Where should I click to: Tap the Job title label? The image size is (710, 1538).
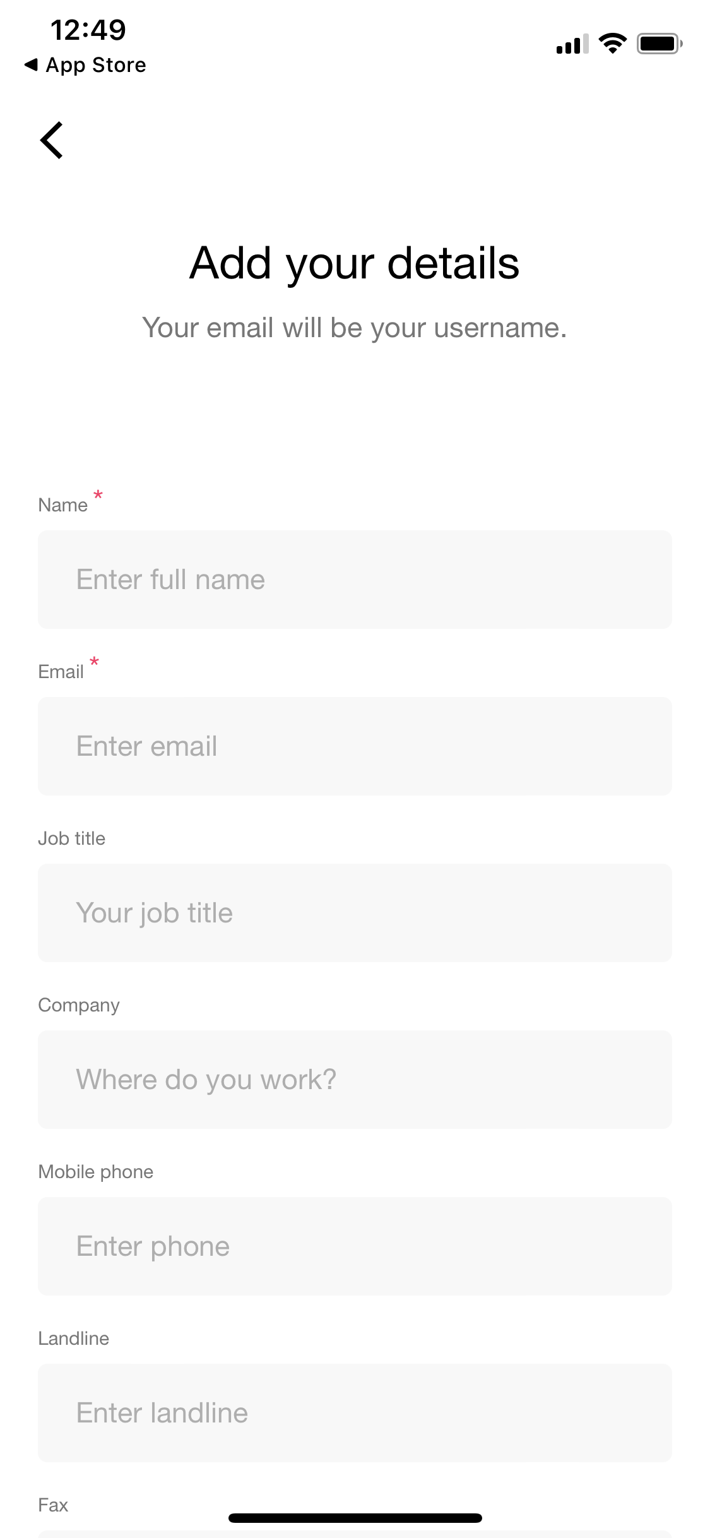(72, 838)
